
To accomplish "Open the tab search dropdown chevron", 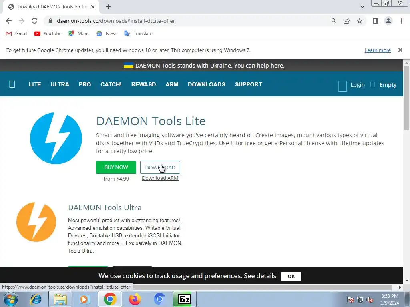I will pyautogui.click(x=362, y=7).
